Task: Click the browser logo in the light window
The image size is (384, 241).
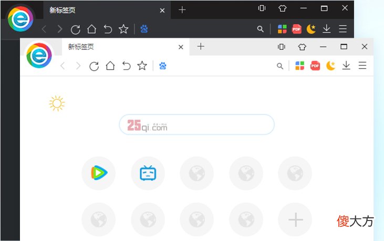Action: [x=39, y=56]
